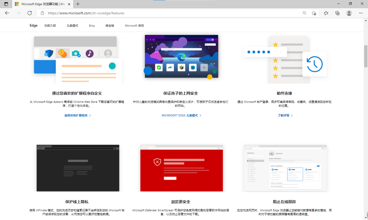Click the 阻止在线跟踪 heading
Image resolution: width=368 pixels, height=220 pixels.
click(284, 202)
